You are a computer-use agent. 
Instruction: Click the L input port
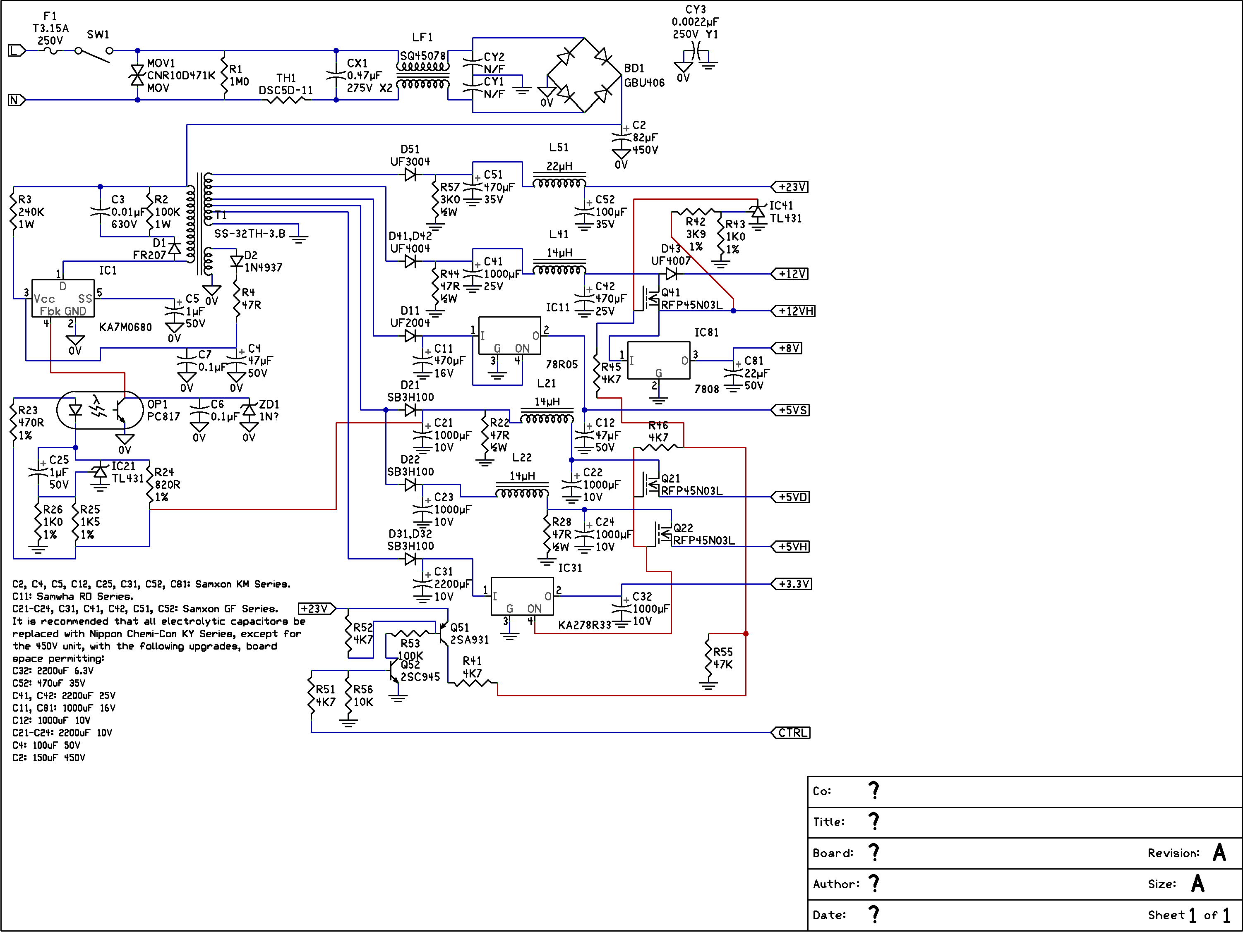click(x=17, y=50)
